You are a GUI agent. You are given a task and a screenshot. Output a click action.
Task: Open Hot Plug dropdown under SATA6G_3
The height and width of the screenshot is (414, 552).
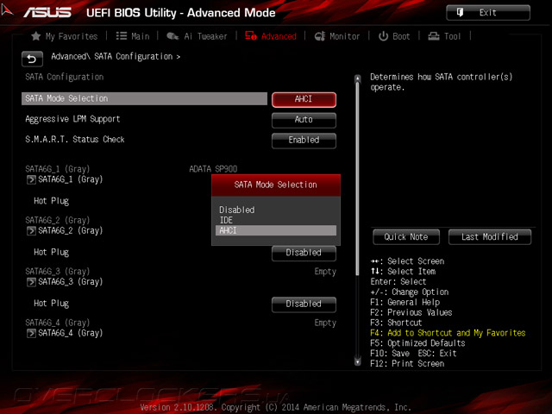tap(304, 304)
